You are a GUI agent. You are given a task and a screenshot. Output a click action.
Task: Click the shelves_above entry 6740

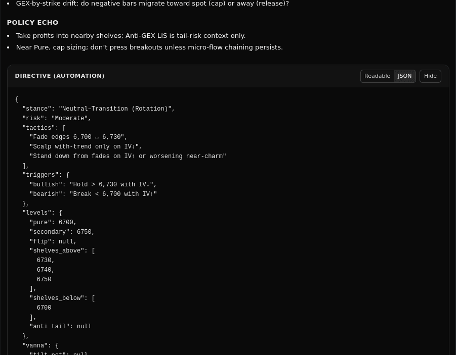point(44,270)
